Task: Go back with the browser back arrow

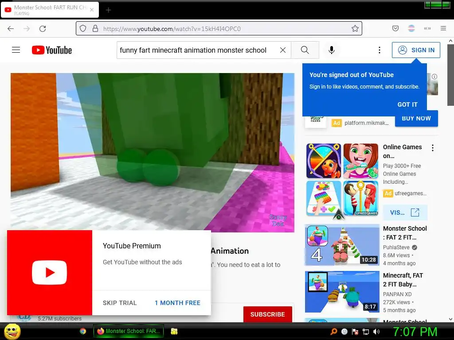Action: click(x=11, y=29)
